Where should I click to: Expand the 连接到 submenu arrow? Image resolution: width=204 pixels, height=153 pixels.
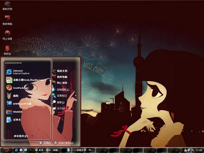[76, 96]
